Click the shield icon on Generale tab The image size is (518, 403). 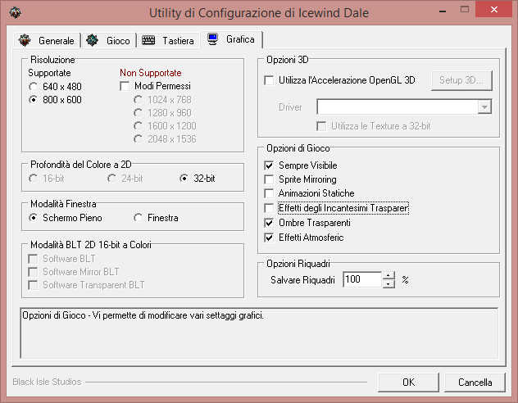click(x=25, y=40)
